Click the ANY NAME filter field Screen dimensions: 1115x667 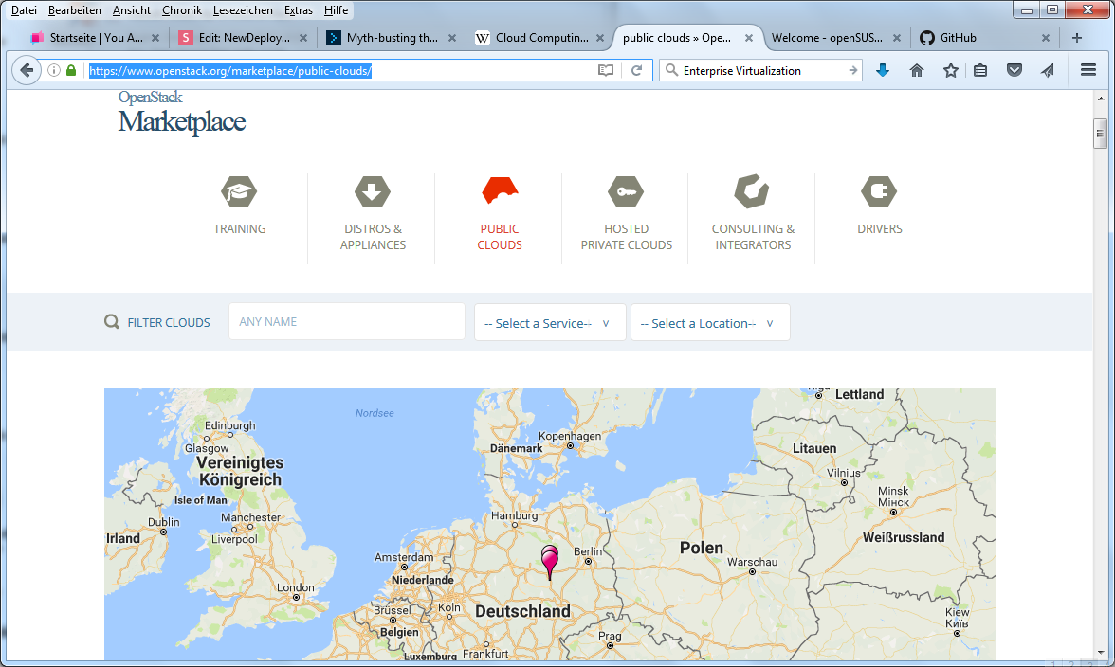(x=346, y=322)
